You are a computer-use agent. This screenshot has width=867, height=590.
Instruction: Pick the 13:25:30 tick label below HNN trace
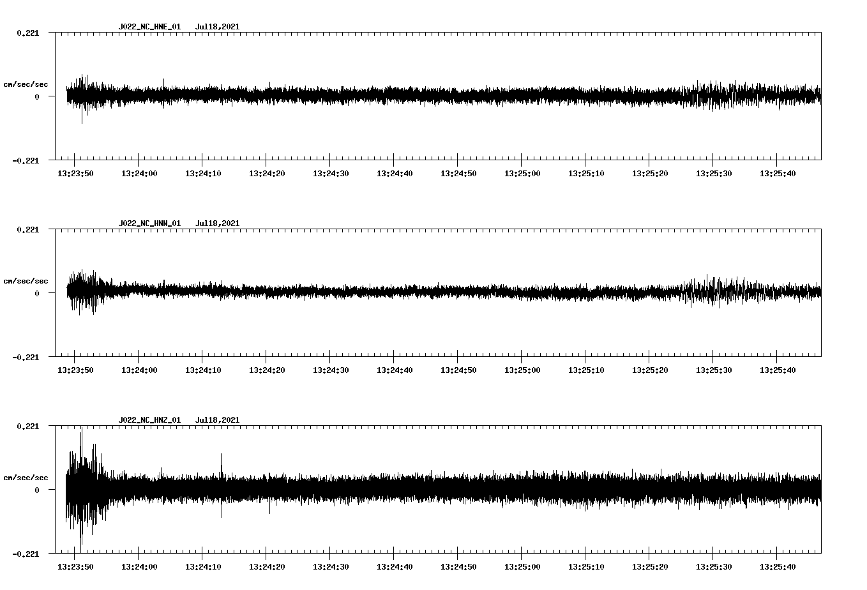click(x=714, y=370)
